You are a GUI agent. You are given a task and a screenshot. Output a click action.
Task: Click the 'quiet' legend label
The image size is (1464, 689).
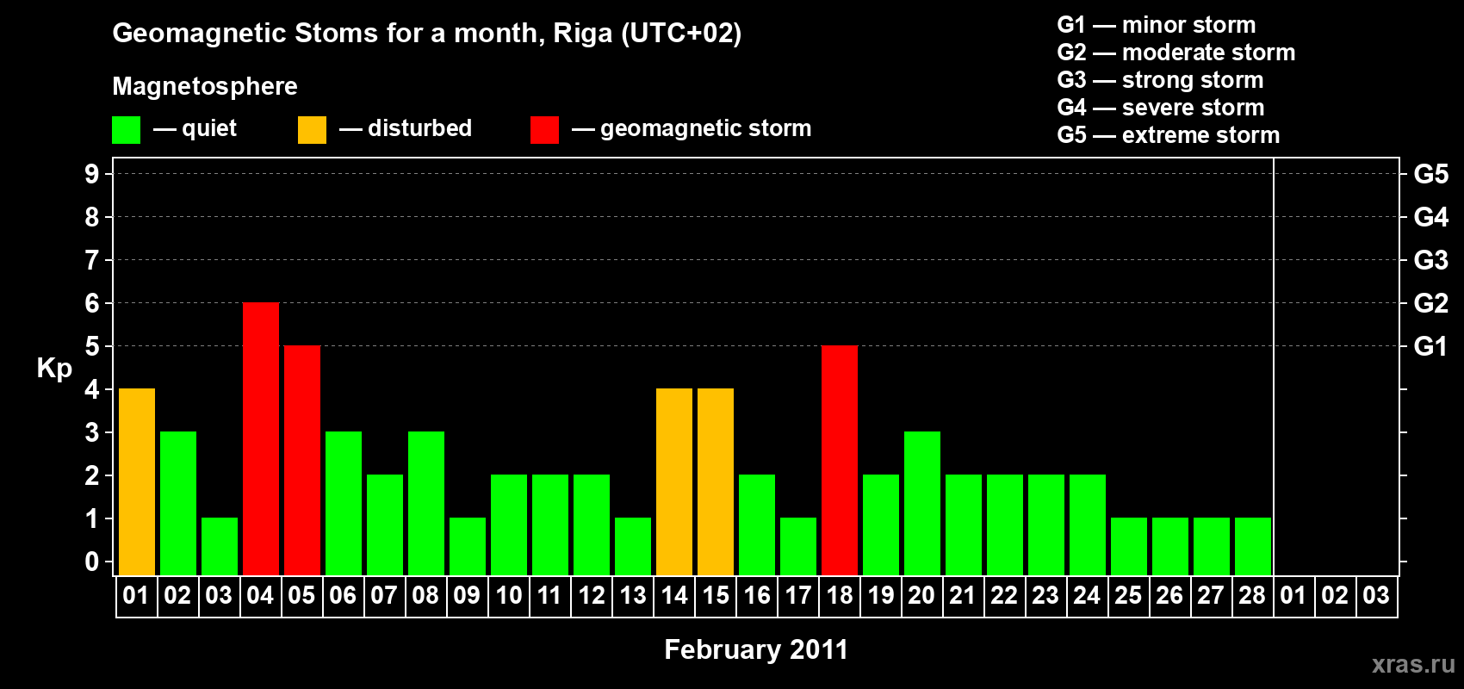209,128
